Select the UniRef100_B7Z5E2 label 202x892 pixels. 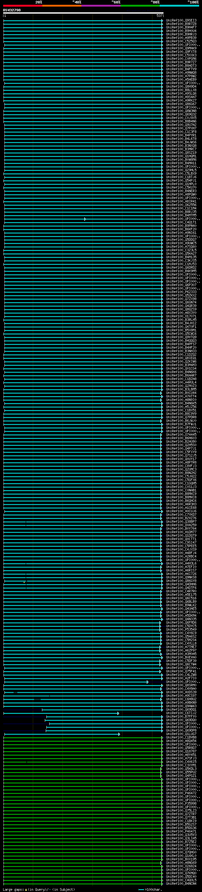click(181, 842)
